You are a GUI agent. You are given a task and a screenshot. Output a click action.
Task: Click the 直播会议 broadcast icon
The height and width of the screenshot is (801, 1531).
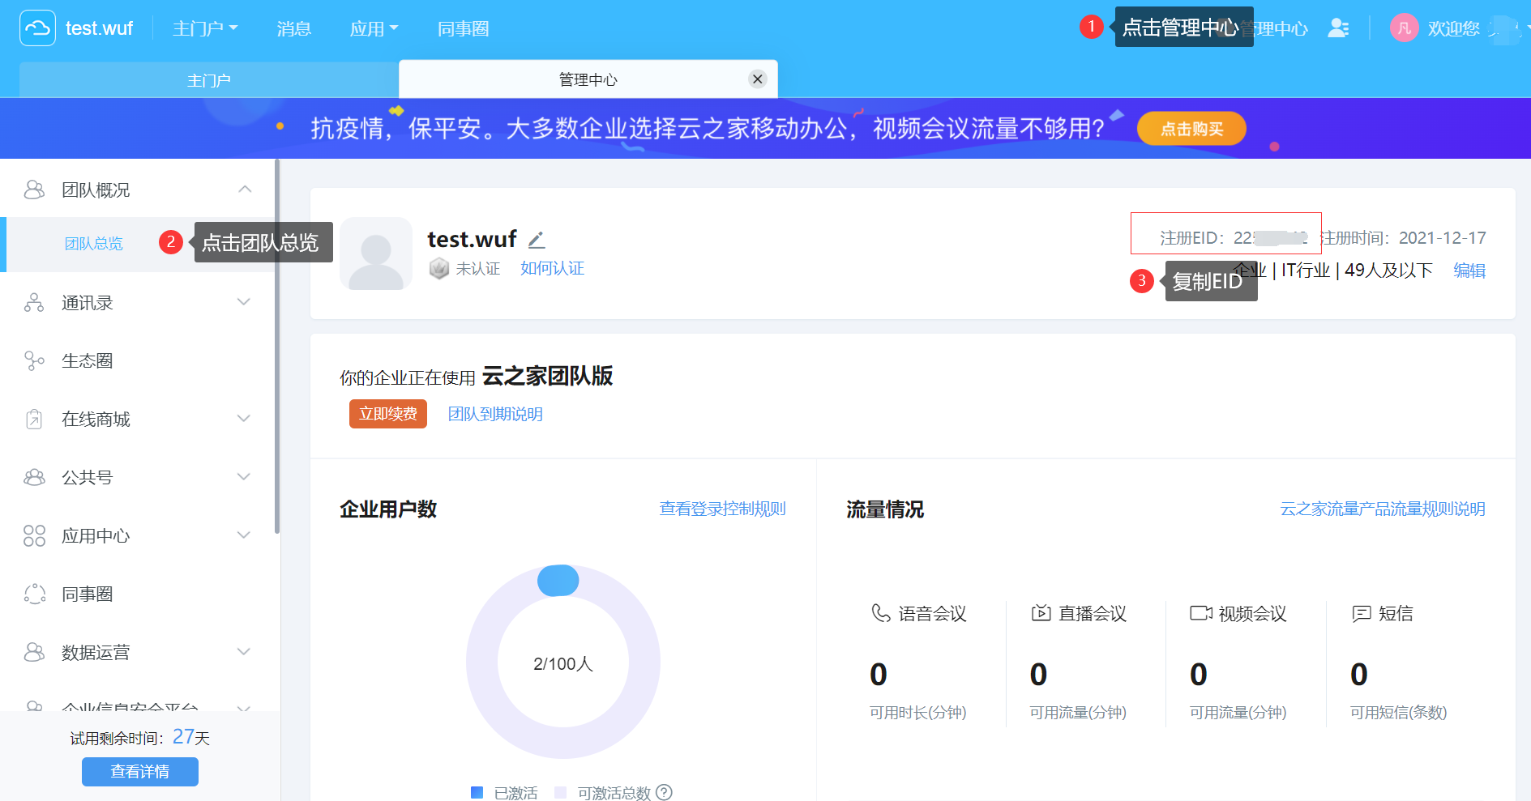coord(1041,613)
